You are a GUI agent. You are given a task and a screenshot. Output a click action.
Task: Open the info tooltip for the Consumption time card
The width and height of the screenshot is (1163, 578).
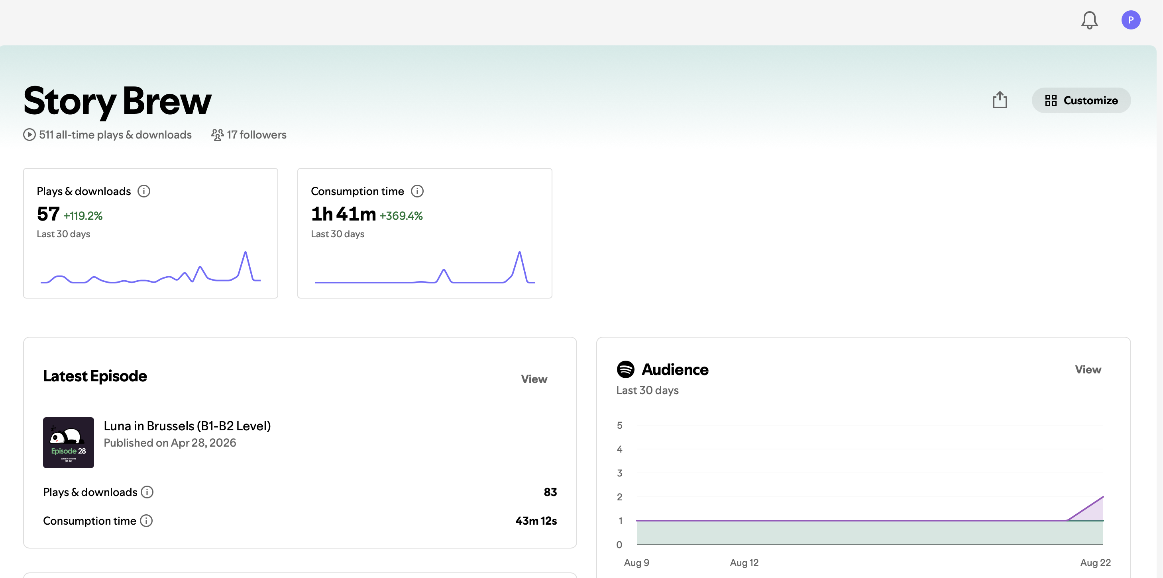tap(417, 191)
